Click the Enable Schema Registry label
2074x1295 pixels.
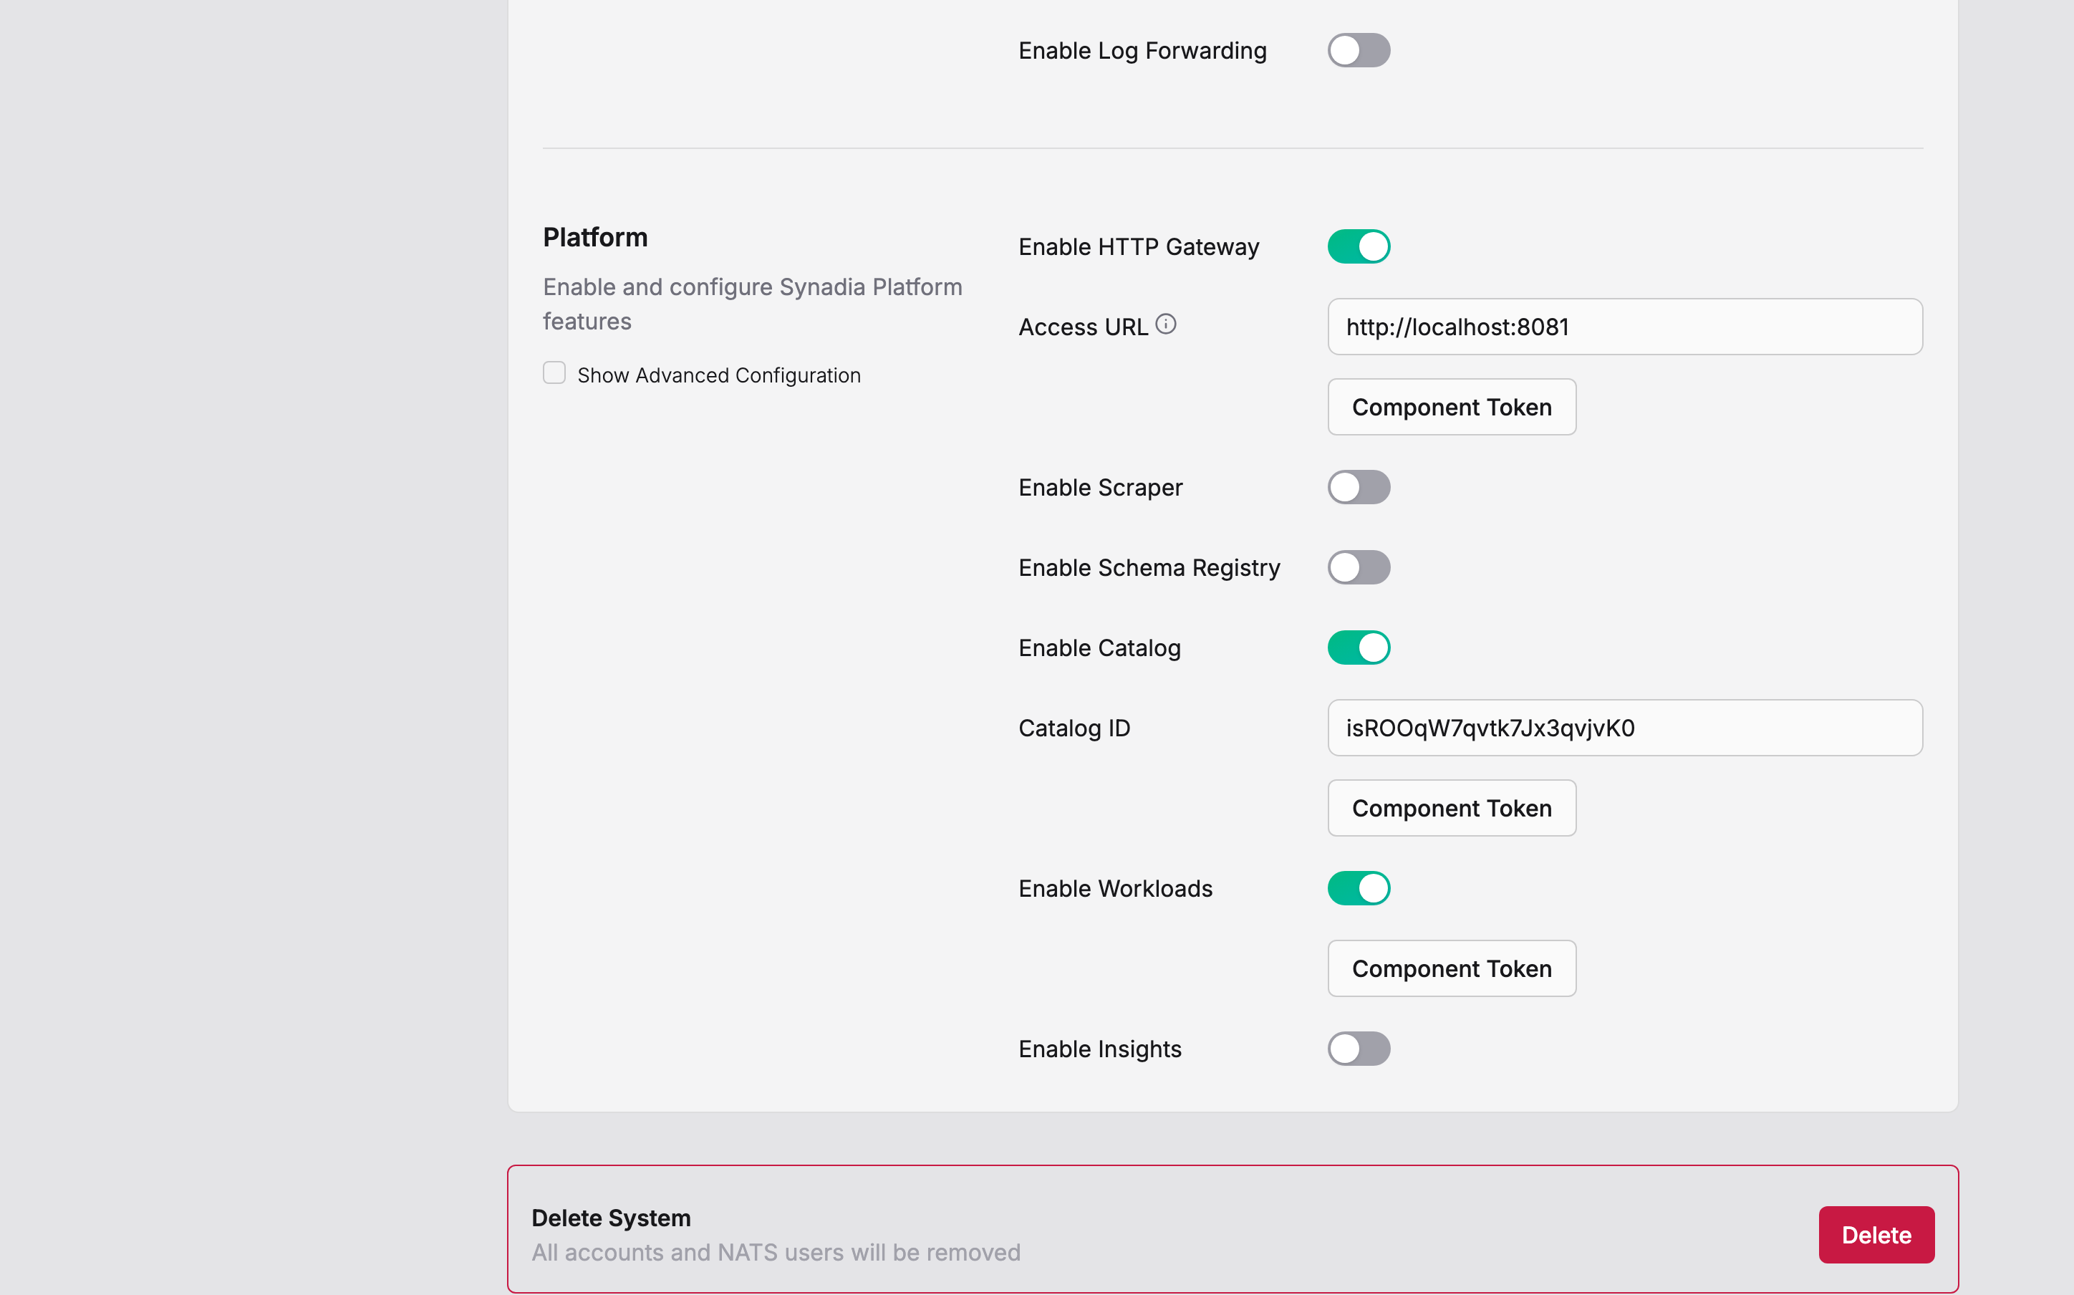click(1149, 568)
